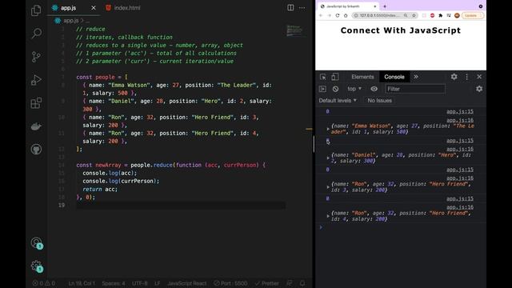Toggle the Live Server Port: 5500 item
The height and width of the screenshot is (288, 512).
tap(230, 283)
